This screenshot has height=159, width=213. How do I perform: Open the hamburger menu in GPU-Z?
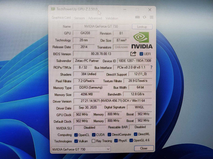coord(151,17)
